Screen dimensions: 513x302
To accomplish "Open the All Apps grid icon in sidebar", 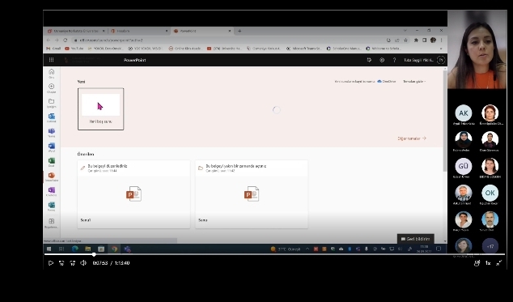I will tap(51, 223).
